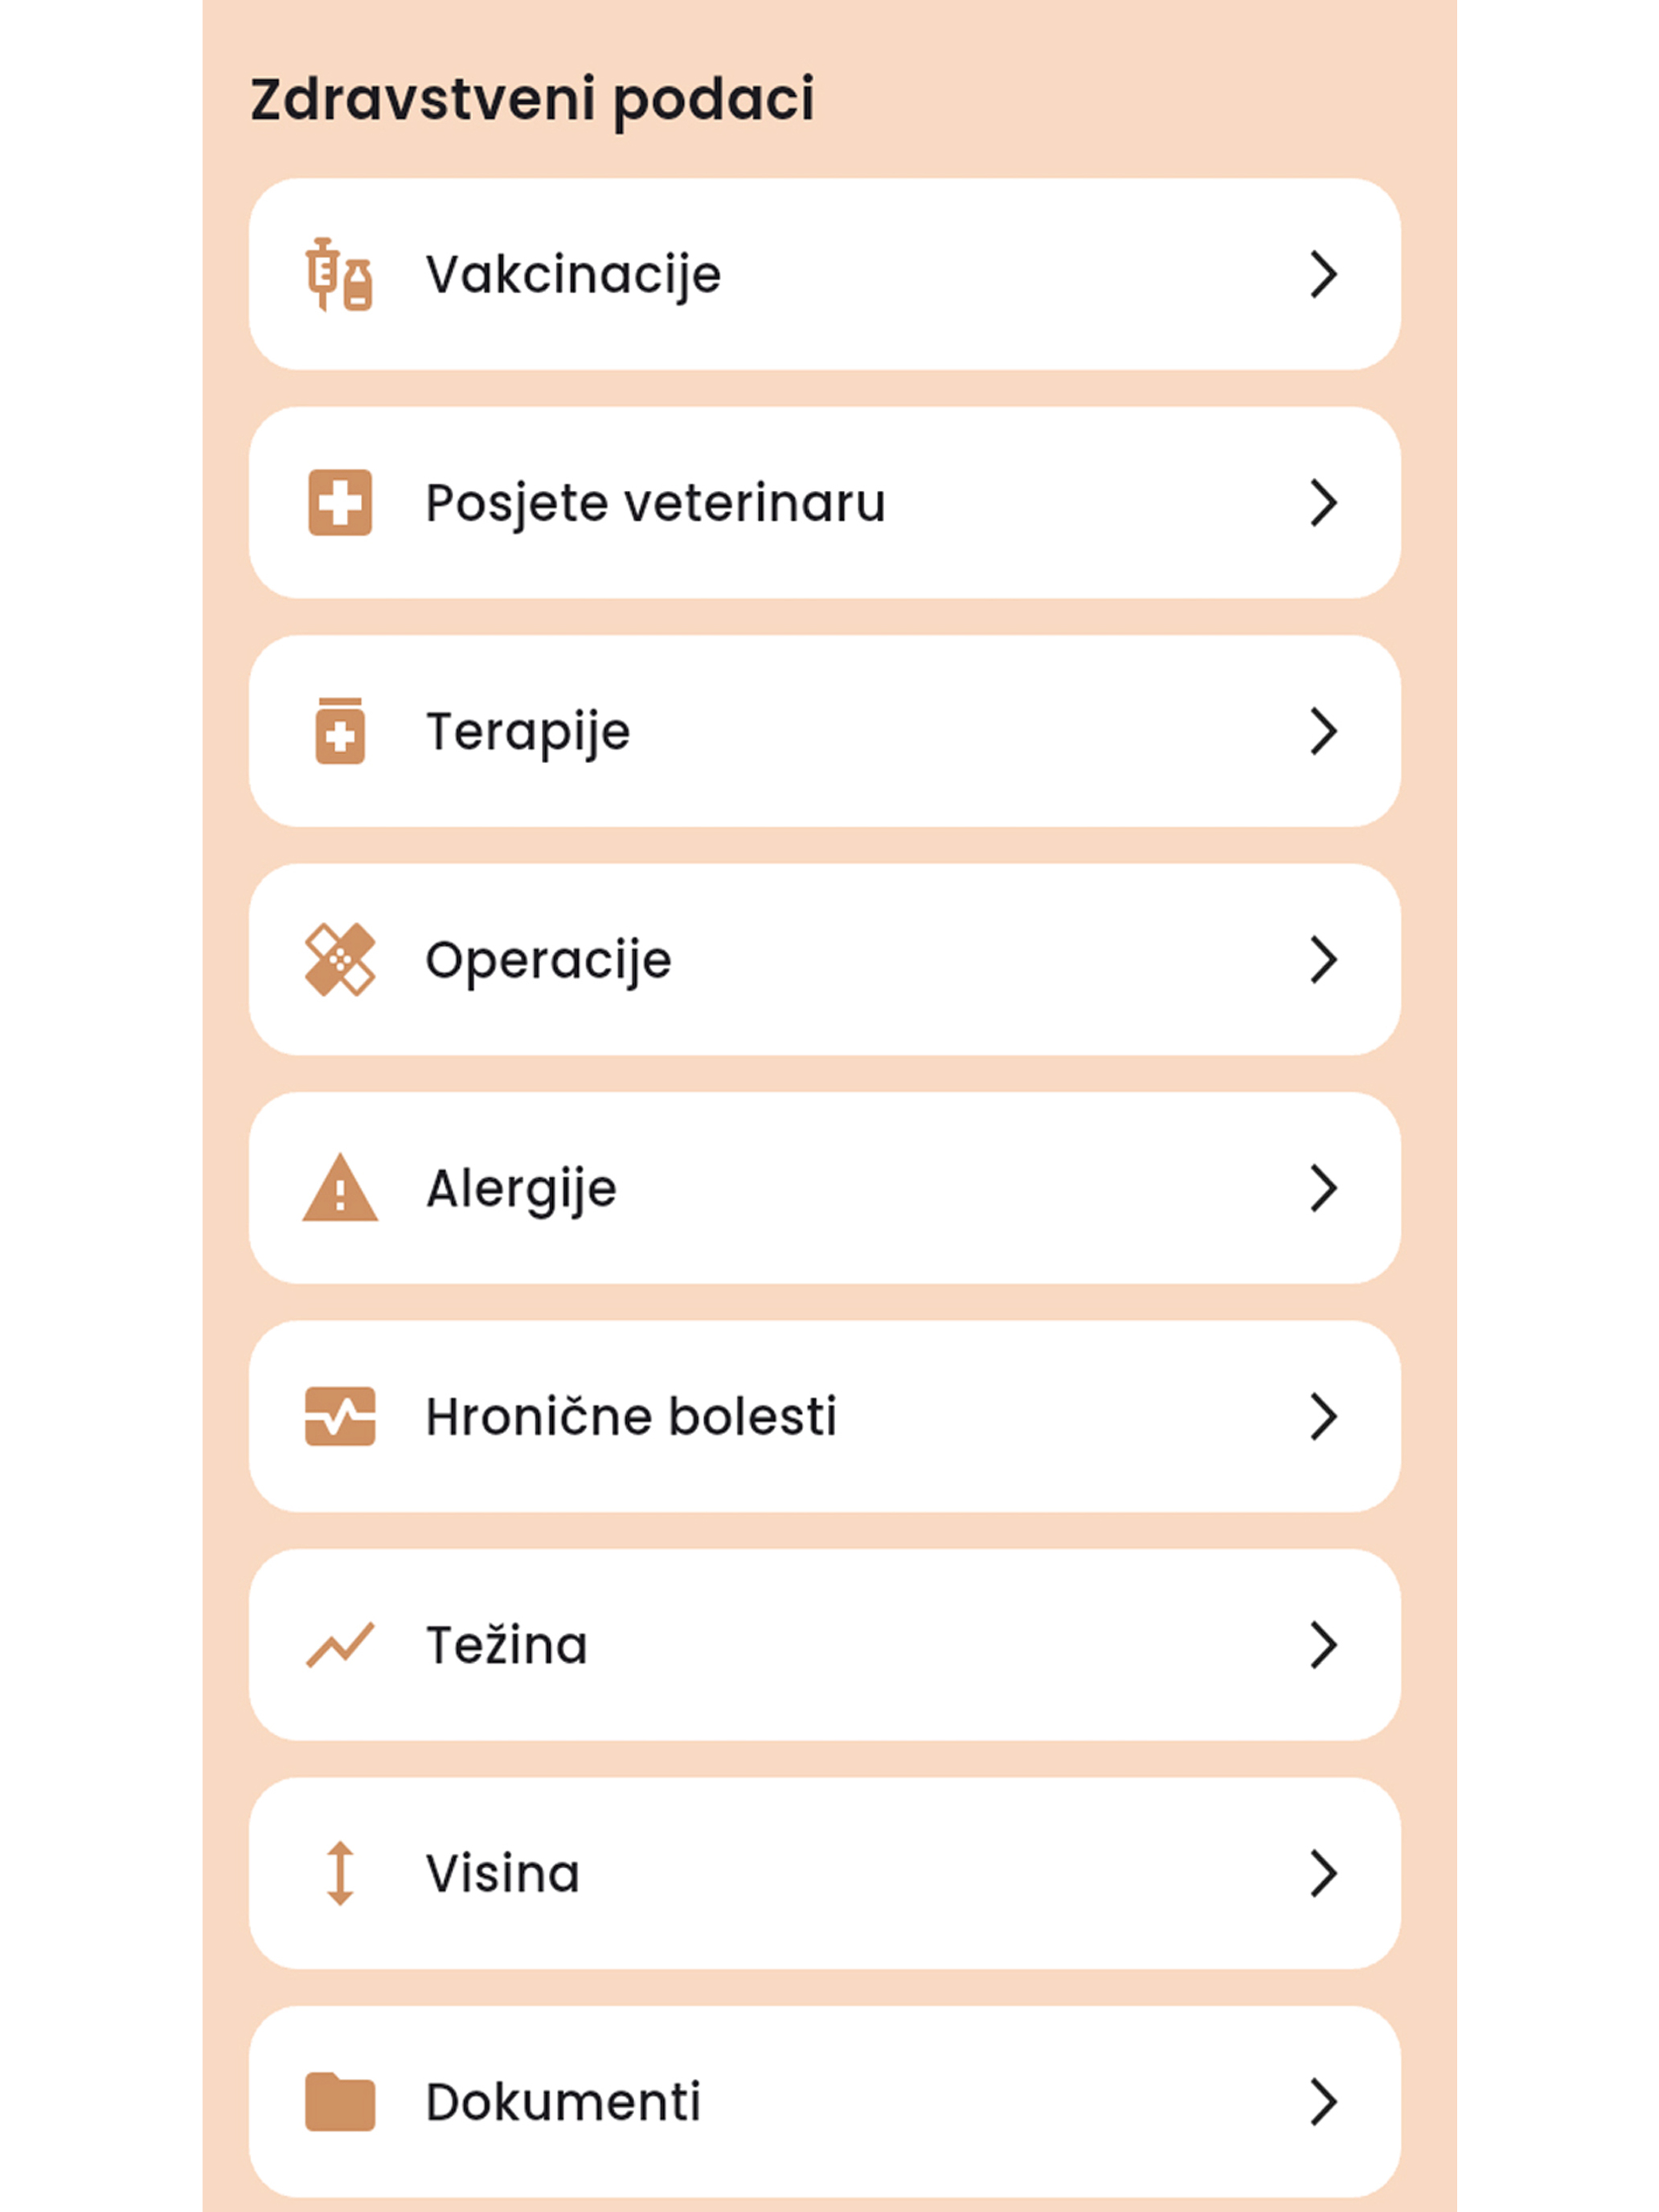The image size is (1659, 2212).
Task: Tap the syringe icon for Vakcinacije
Action: coord(340,274)
